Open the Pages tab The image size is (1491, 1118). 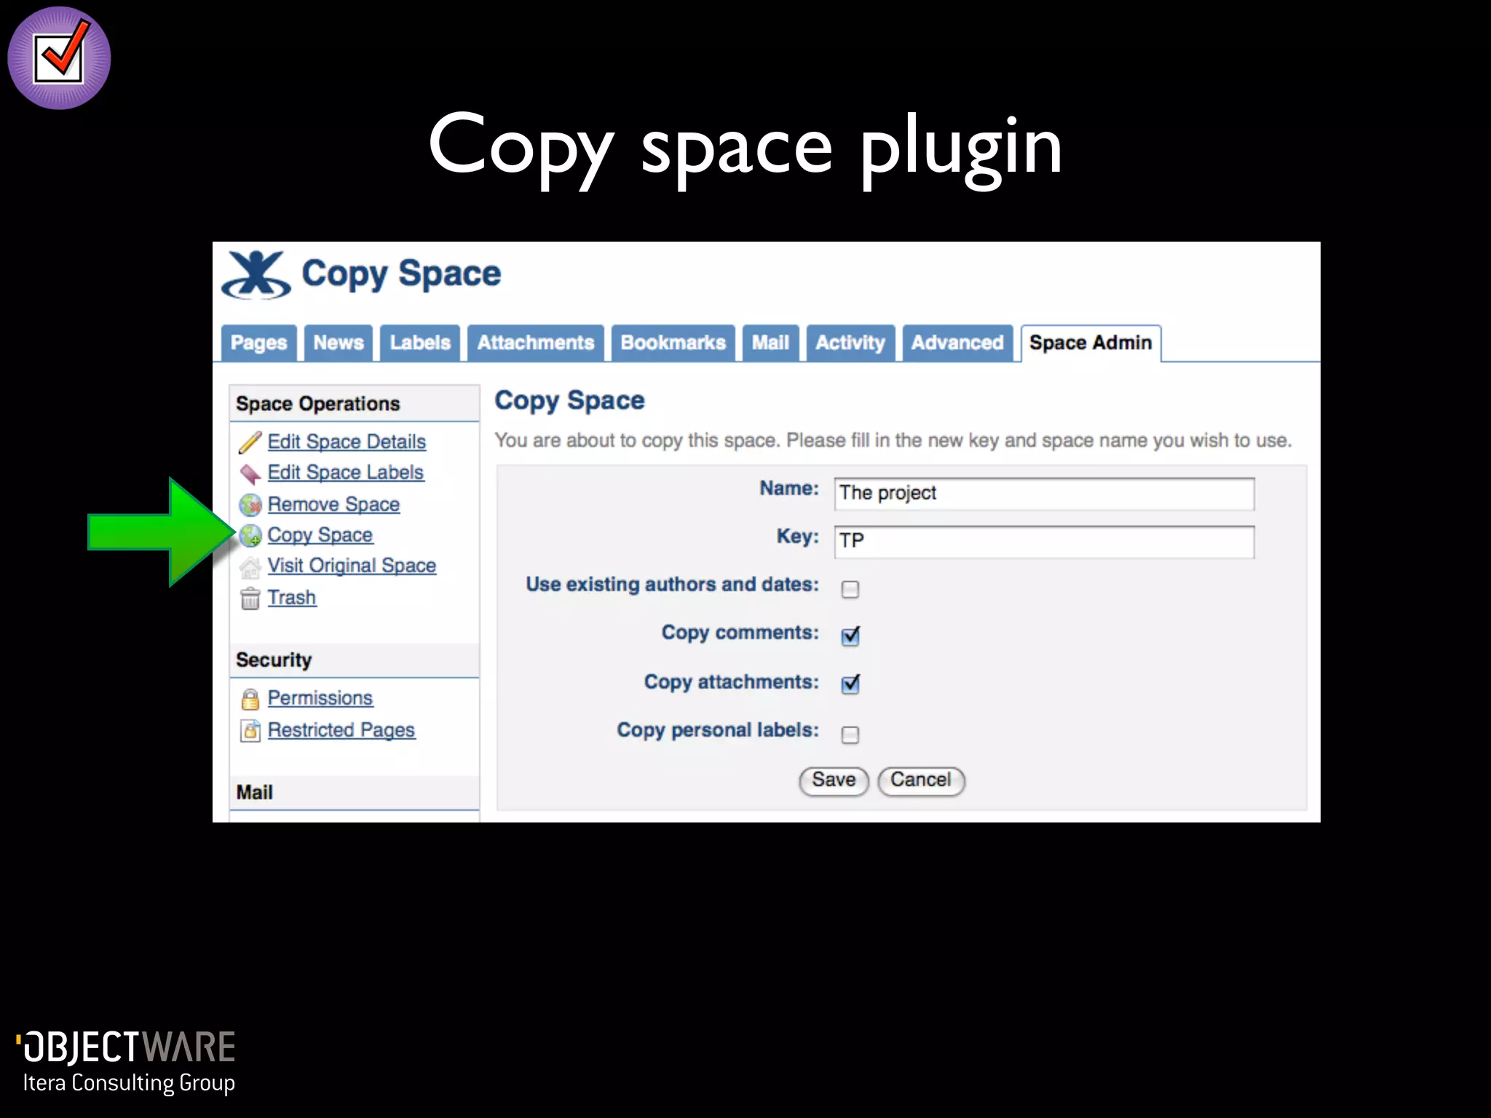point(258,343)
